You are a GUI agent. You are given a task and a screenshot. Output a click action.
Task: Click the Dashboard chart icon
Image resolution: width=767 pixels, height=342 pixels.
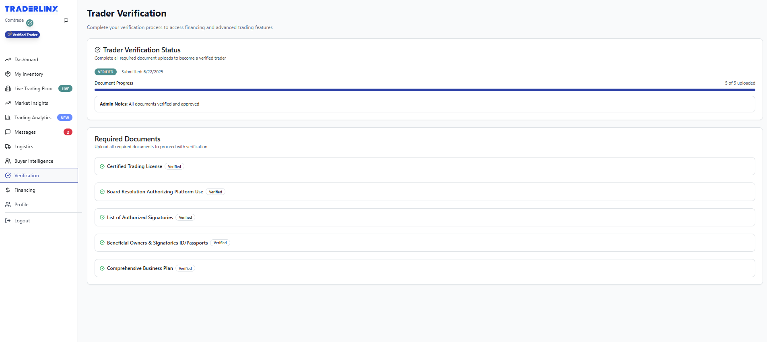tap(8, 60)
